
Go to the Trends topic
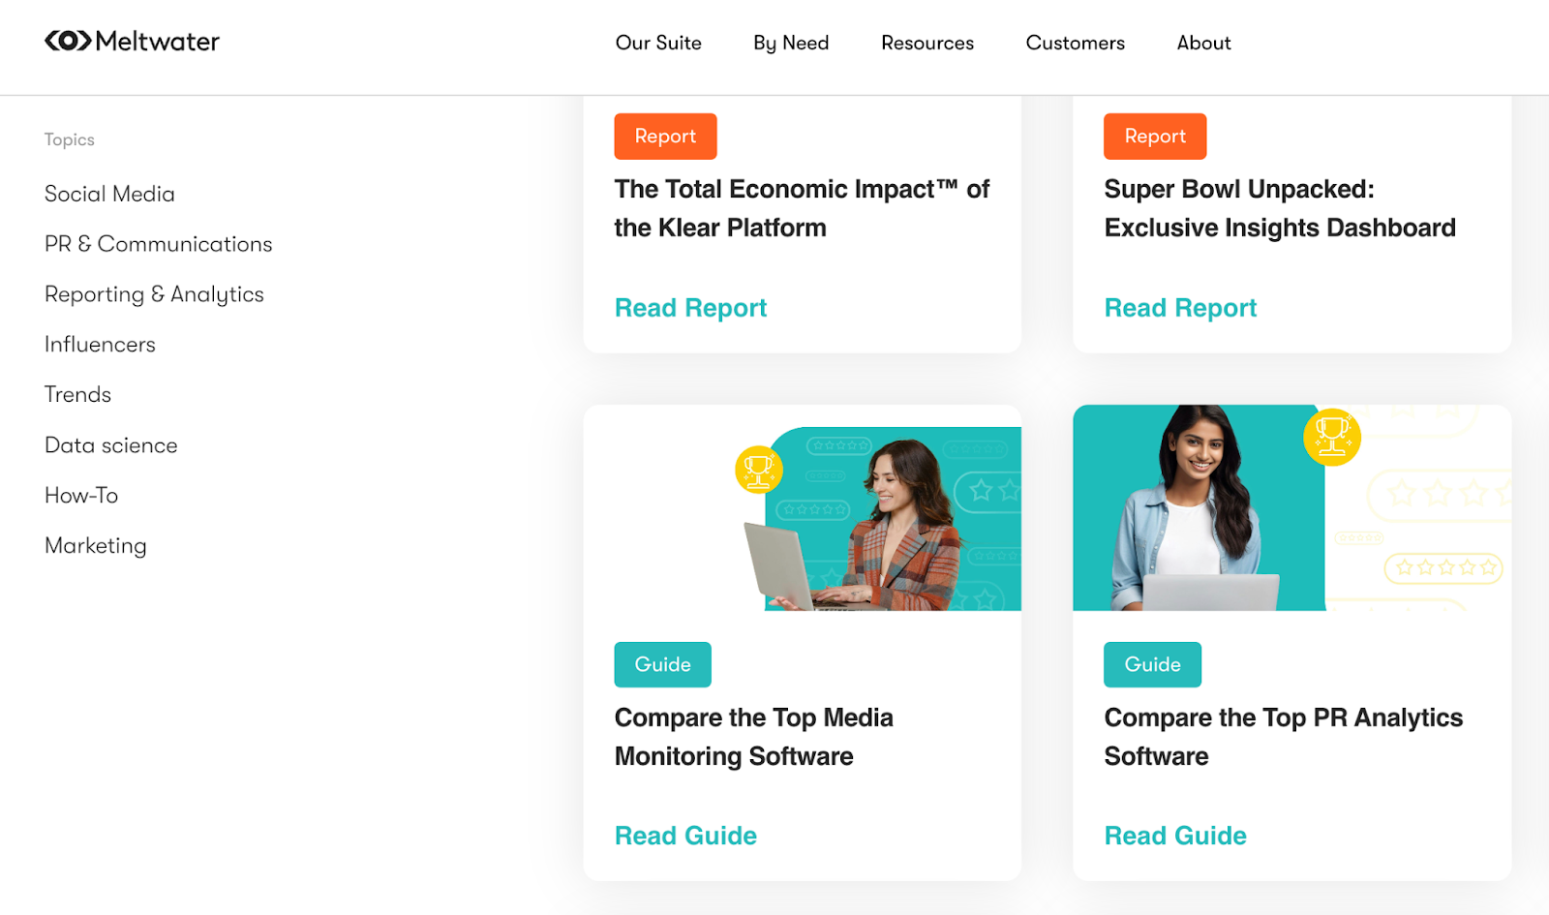[77, 395]
